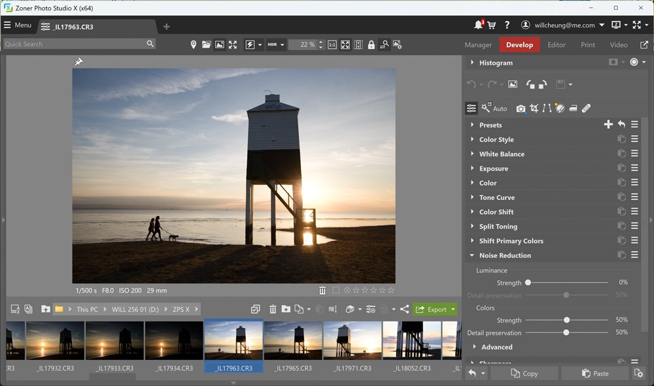654x386 pixels.
Task: Select the retouching brush tool
Action: click(x=586, y=108)
